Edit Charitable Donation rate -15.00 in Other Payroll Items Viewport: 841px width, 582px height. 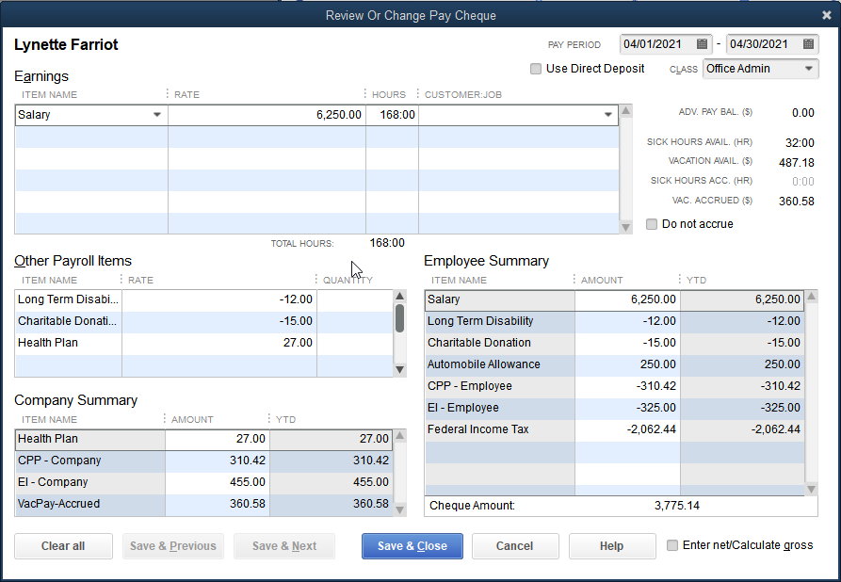click(x=219, y=321)
